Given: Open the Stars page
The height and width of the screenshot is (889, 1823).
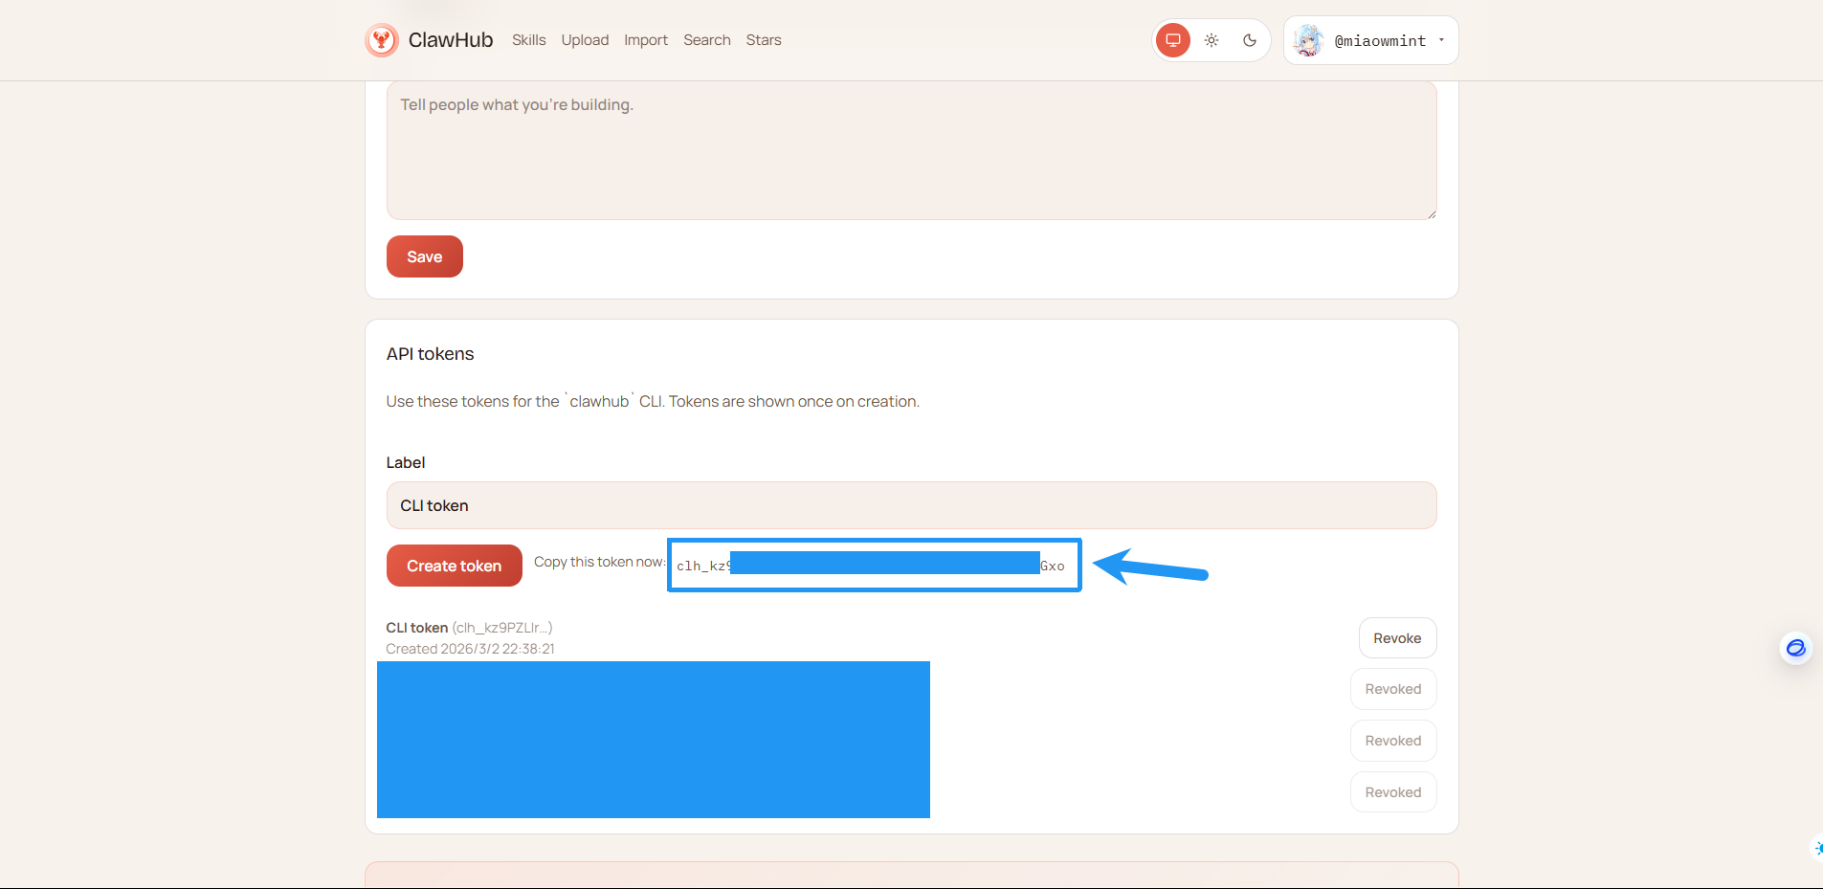Looking at the screenshot, I should pos(764,40).
